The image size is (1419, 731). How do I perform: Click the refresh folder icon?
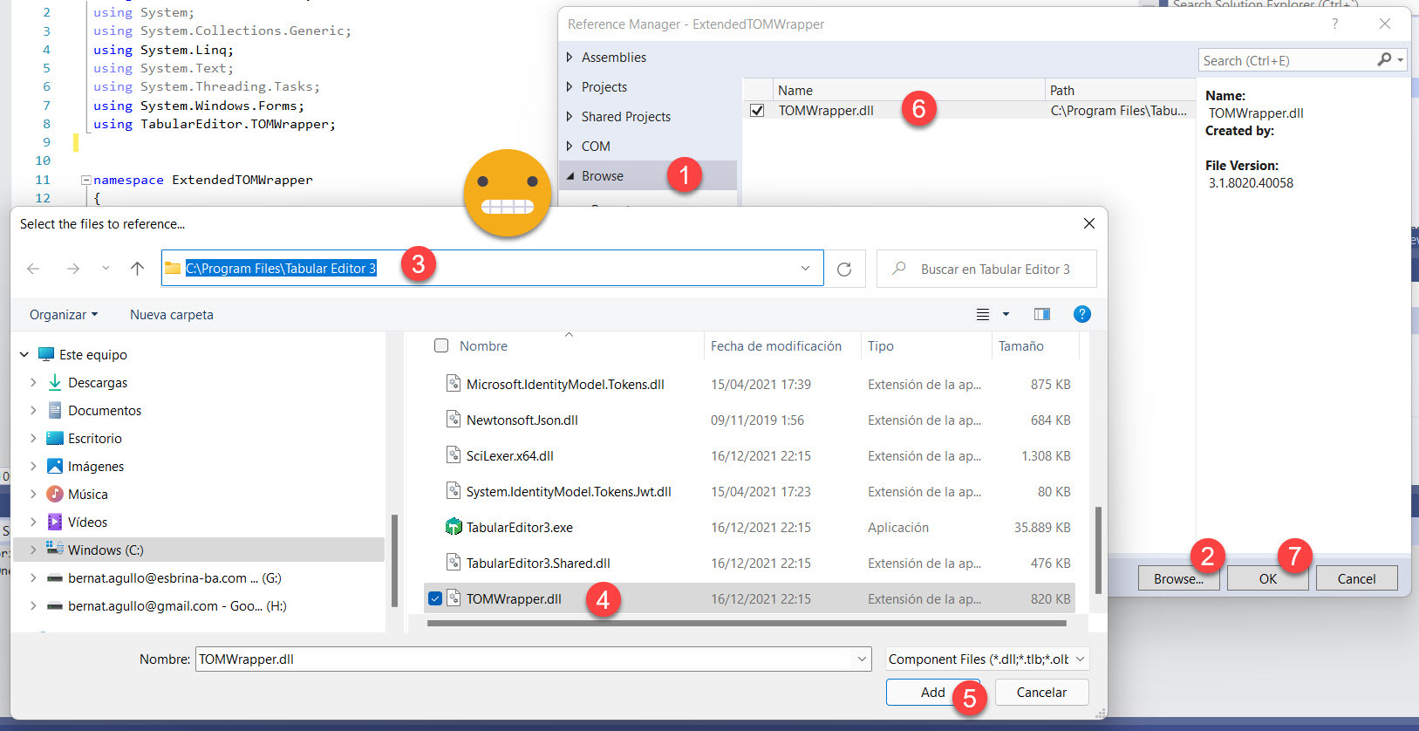pos(843,270)
